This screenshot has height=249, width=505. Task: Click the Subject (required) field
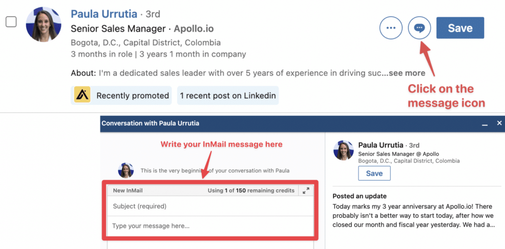tap(210, 206)
